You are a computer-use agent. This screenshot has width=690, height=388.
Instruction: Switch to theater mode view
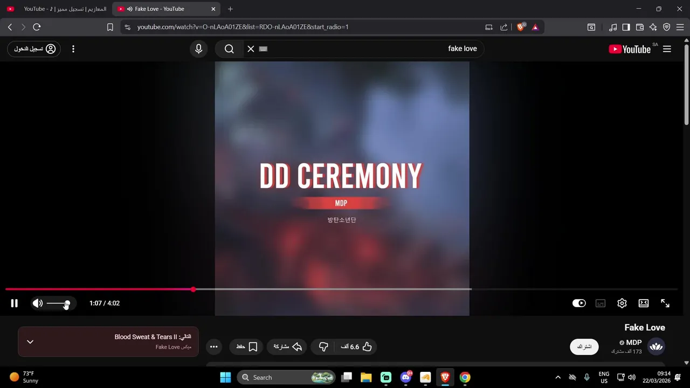pos(644,303)
